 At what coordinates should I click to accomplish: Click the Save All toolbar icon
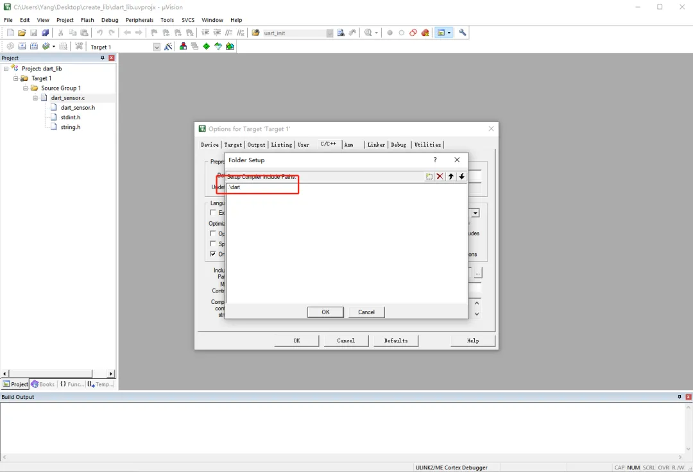(45, 33)
